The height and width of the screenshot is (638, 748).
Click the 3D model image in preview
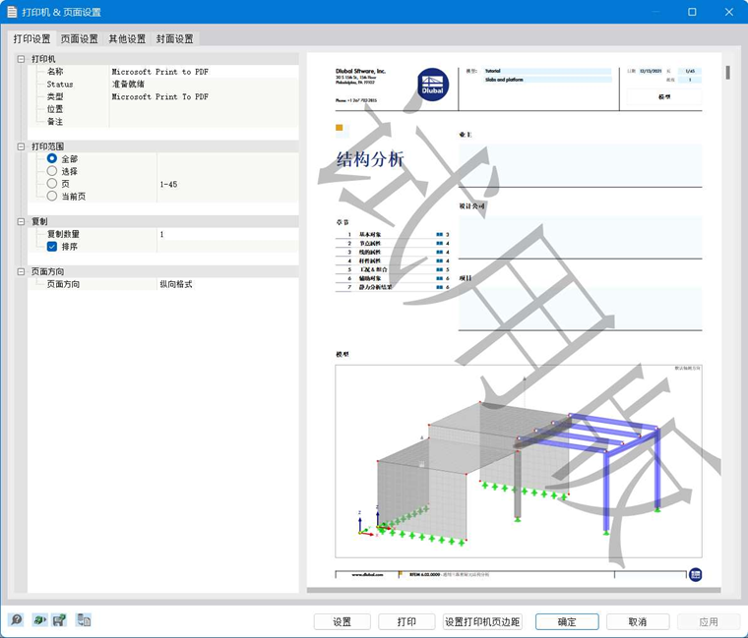pyautogui.click(x=519, y=461)
